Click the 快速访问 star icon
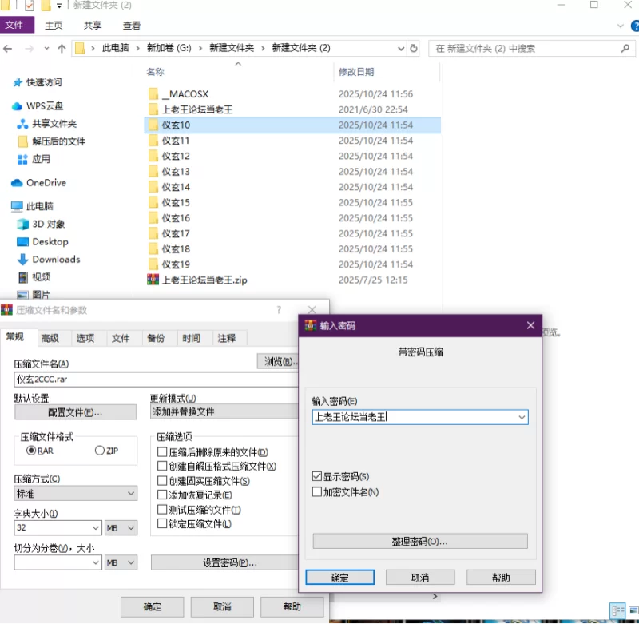 click(18, 83)
